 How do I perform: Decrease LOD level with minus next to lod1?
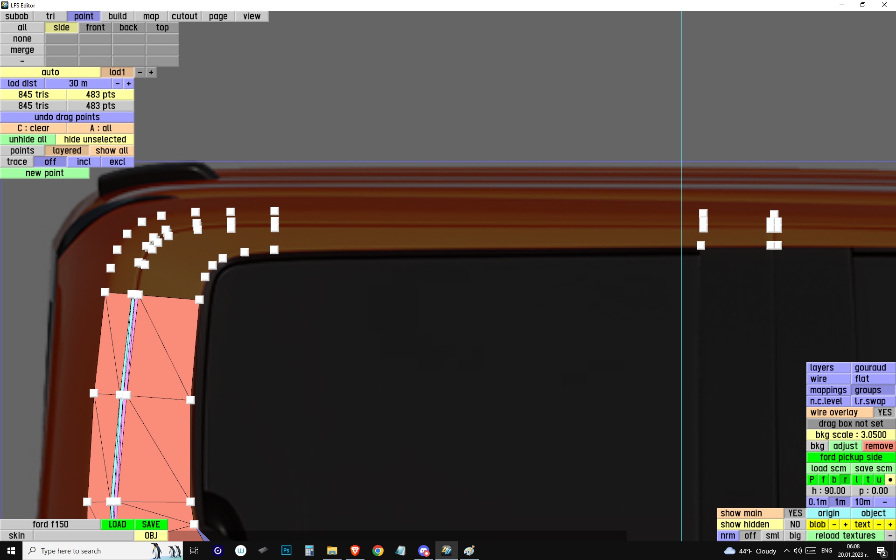tap(140, 72)
